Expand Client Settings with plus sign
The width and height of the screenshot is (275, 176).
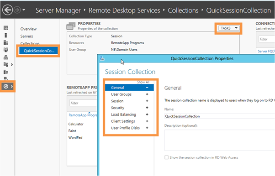click(x=147, y=121)
